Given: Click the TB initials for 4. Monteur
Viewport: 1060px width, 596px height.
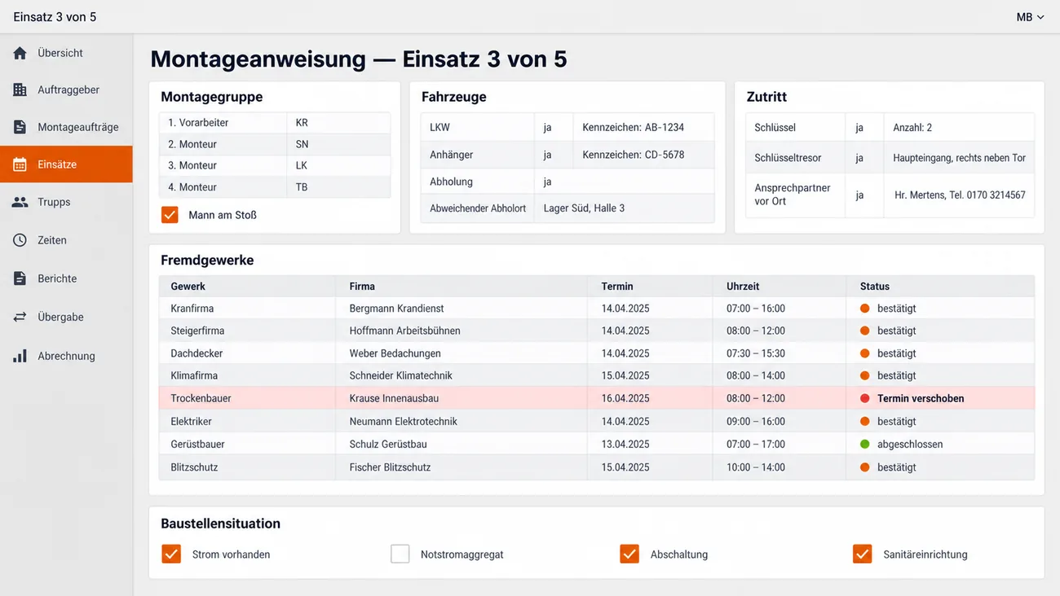Looking at the screenshot, I should [302, 186].
